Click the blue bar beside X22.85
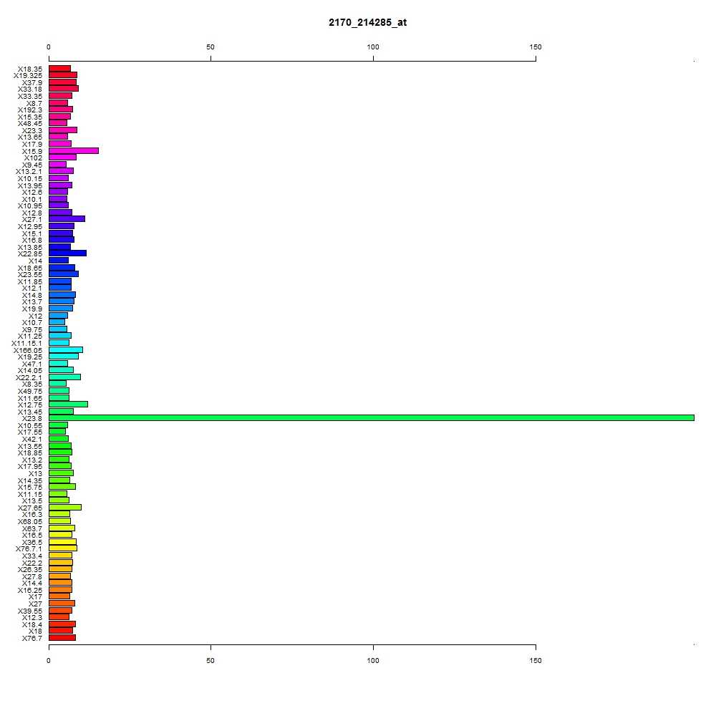The height and width of the screenshot is (716, 716). tap(67, 253)
